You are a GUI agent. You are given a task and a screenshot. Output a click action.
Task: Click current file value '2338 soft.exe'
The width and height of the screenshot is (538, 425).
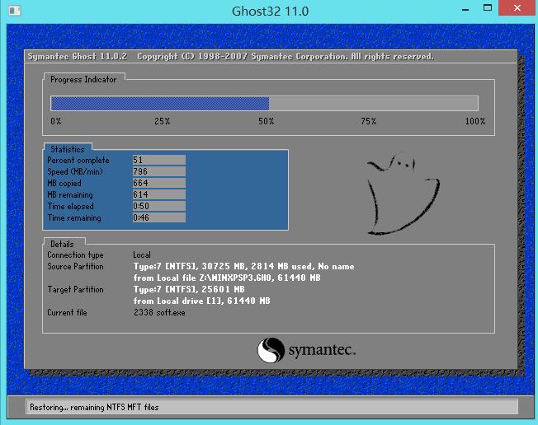pyautogui.click(x=159, y=313)
